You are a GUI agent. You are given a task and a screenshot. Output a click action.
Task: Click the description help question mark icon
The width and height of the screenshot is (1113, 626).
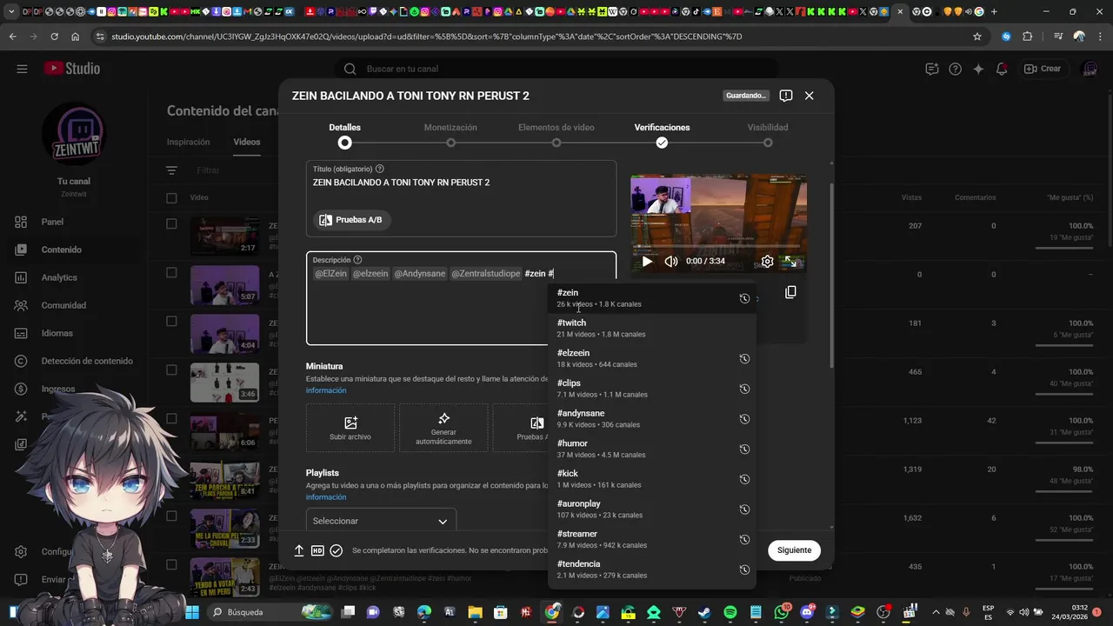(357, 260)
